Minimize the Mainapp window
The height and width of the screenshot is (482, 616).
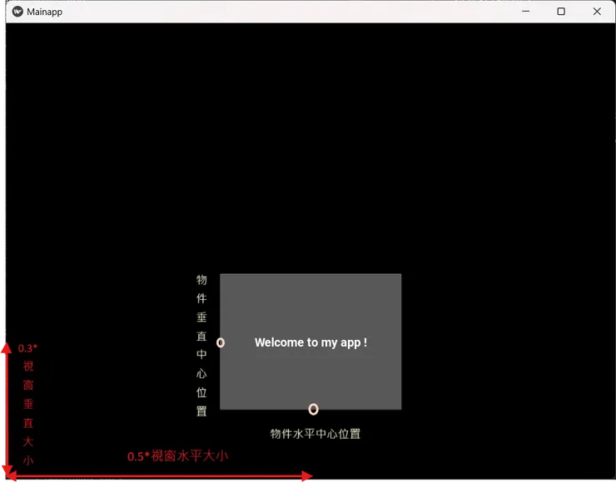pyautogui.click(x=525, y=12)
